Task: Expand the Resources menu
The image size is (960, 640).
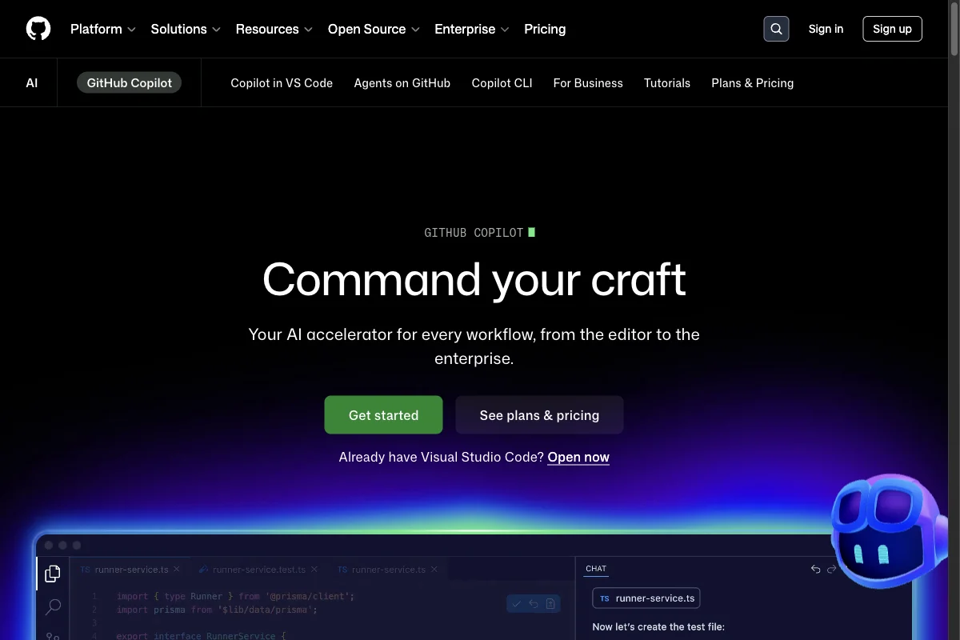Action: 274,29
